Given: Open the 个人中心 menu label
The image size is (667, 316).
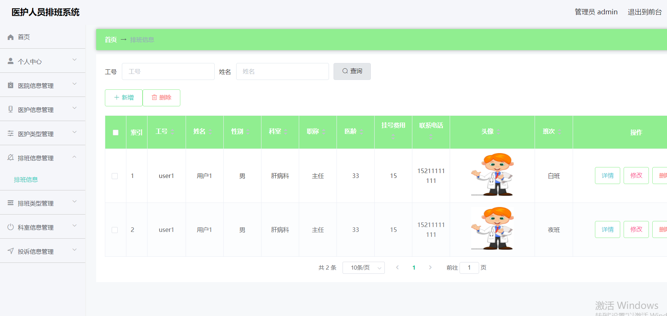Looking at the screenshot, I should coord(30,61).
